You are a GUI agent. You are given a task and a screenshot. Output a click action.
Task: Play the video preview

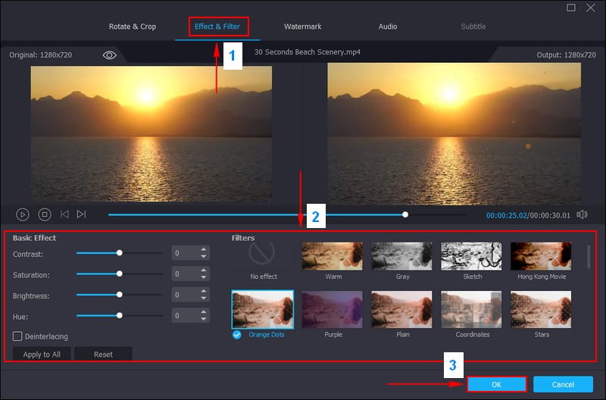tap(23, 214)
